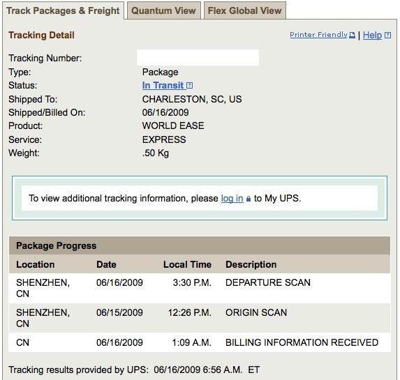Click the printer icon beside Printer Friendly
Image resolution: width=400 pixels, height=380 pixels.
(352, 35)
